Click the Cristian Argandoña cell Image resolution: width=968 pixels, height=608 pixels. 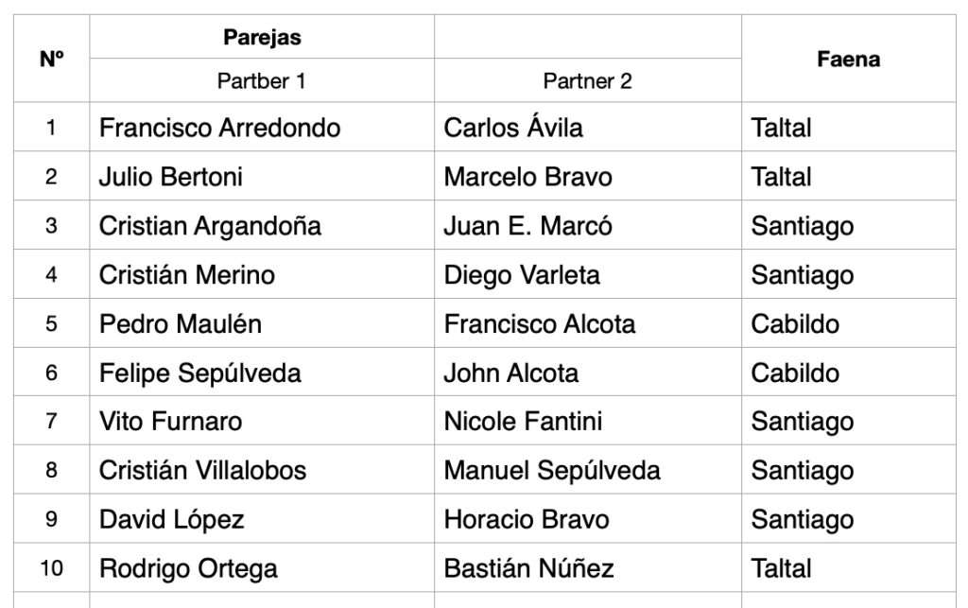pyautogui.click(x=210, y=226)
